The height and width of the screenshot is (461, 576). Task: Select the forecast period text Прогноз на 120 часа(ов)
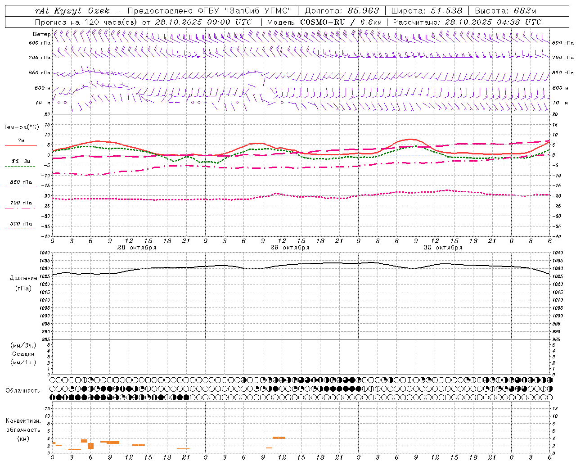coord(86,22)
